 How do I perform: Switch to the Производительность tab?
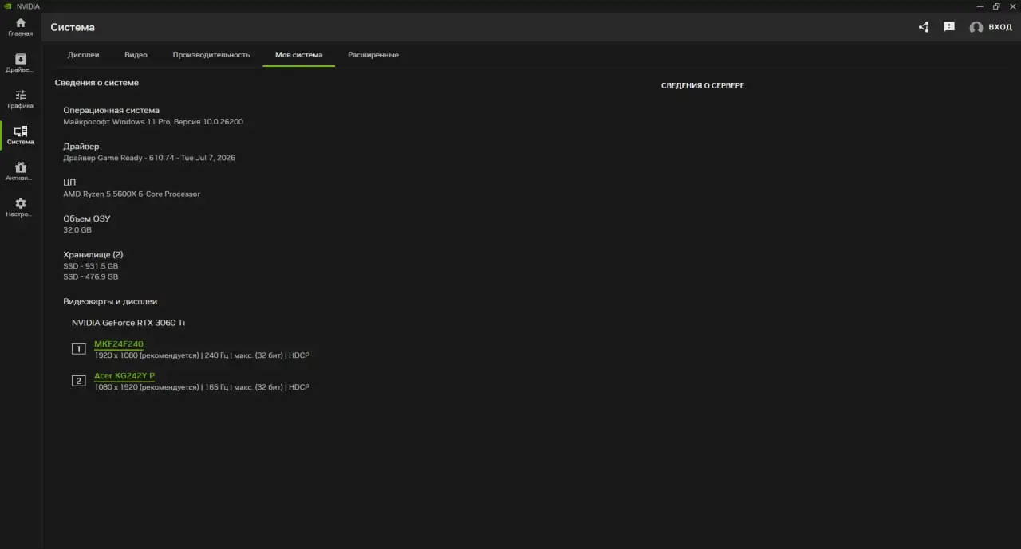coord(211,55)
